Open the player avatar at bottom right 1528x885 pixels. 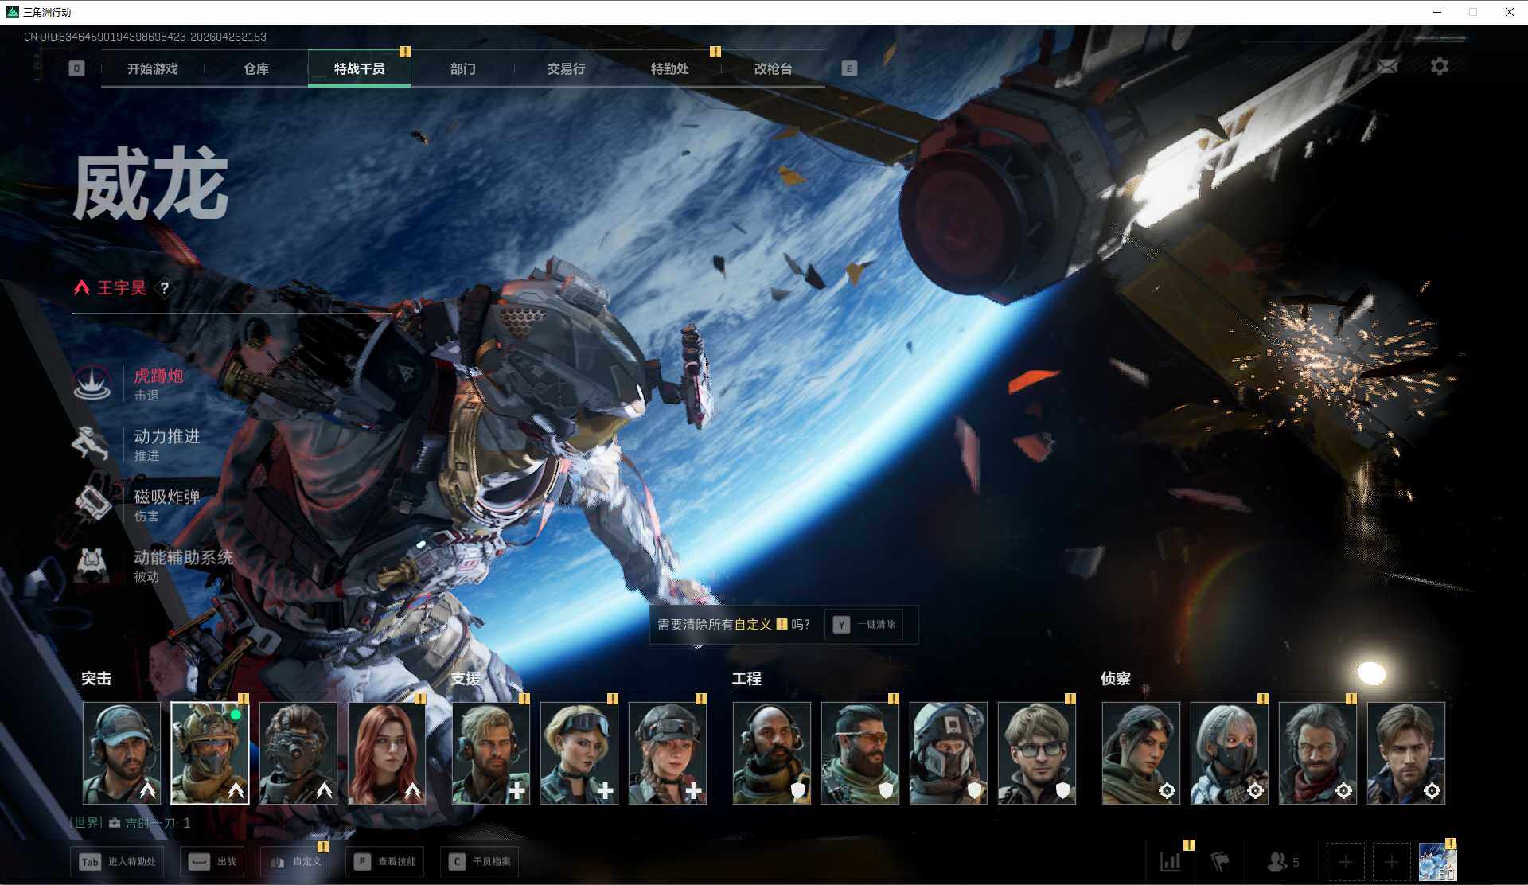click(x=1437, y=862)
